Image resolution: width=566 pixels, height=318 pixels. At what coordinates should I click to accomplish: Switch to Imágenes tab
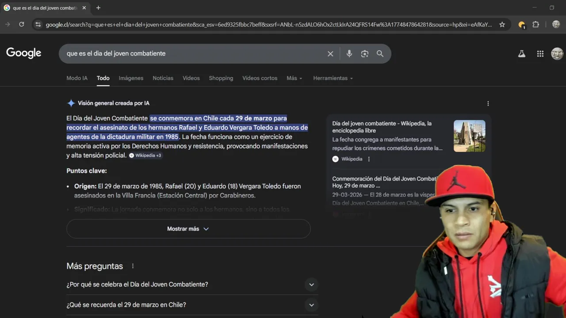pos(131,78)
